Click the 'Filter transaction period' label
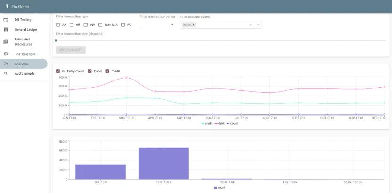Screen dimensions: 392x193 click(157, 17)
